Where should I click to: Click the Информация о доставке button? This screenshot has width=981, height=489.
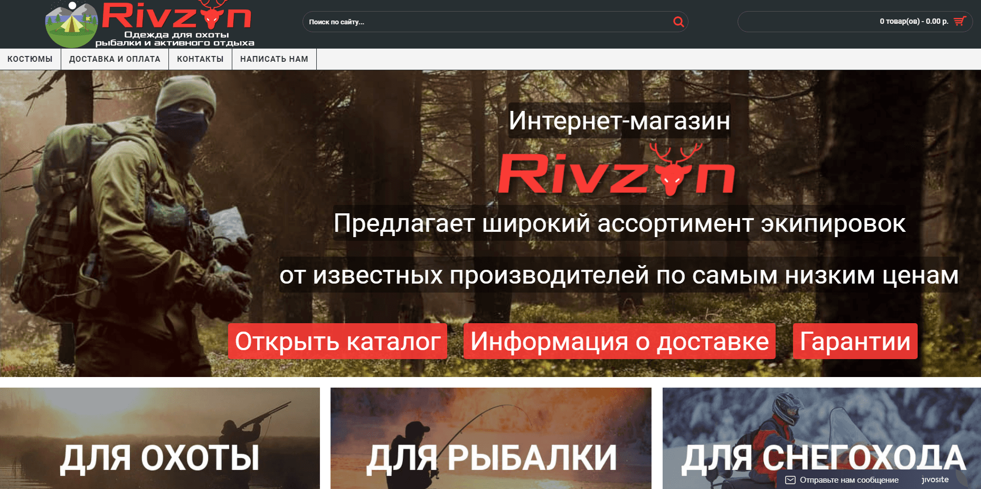[619, 341]
